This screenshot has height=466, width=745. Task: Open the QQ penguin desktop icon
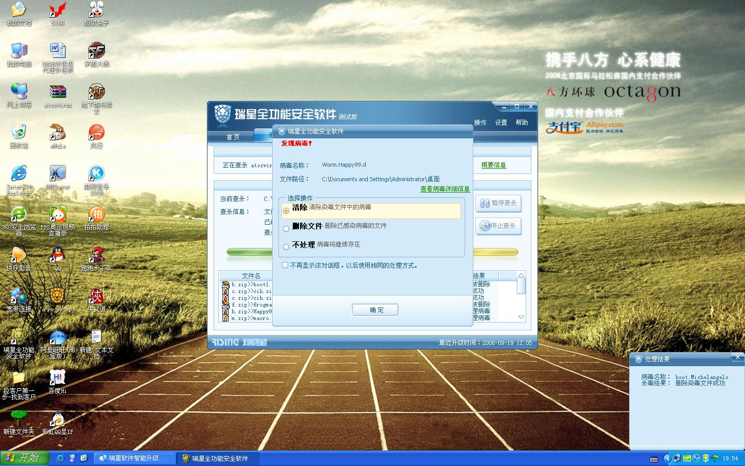(57, 259)
